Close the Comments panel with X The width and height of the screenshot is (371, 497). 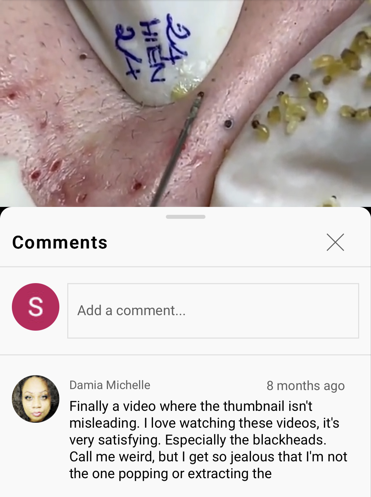(335, 242)
